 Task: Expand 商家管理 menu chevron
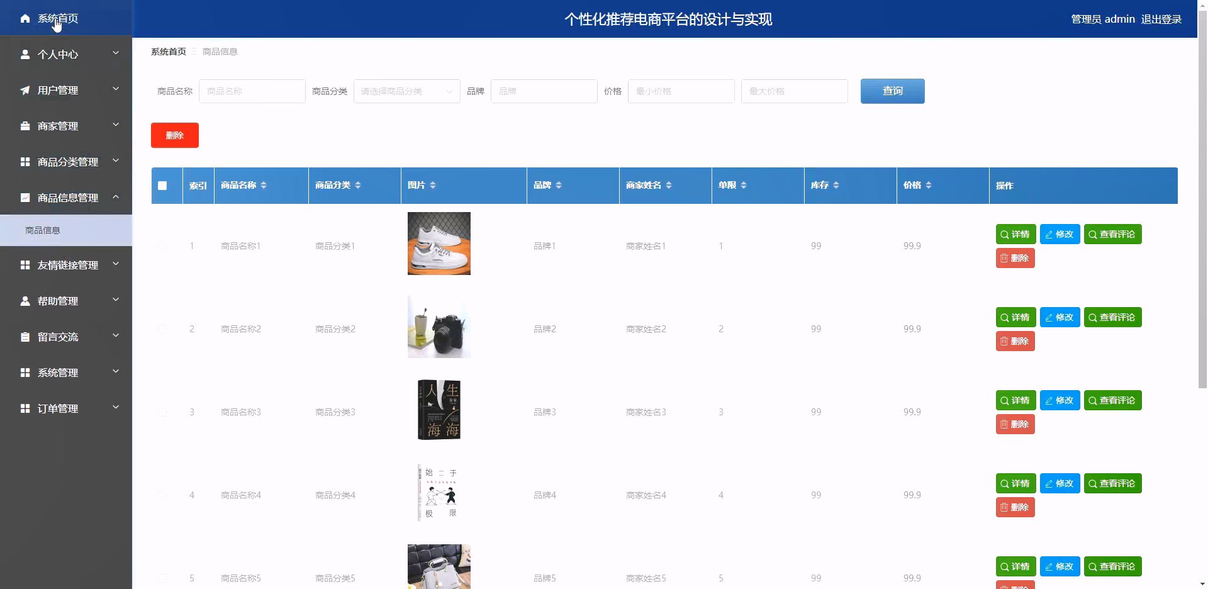point(116,125)
